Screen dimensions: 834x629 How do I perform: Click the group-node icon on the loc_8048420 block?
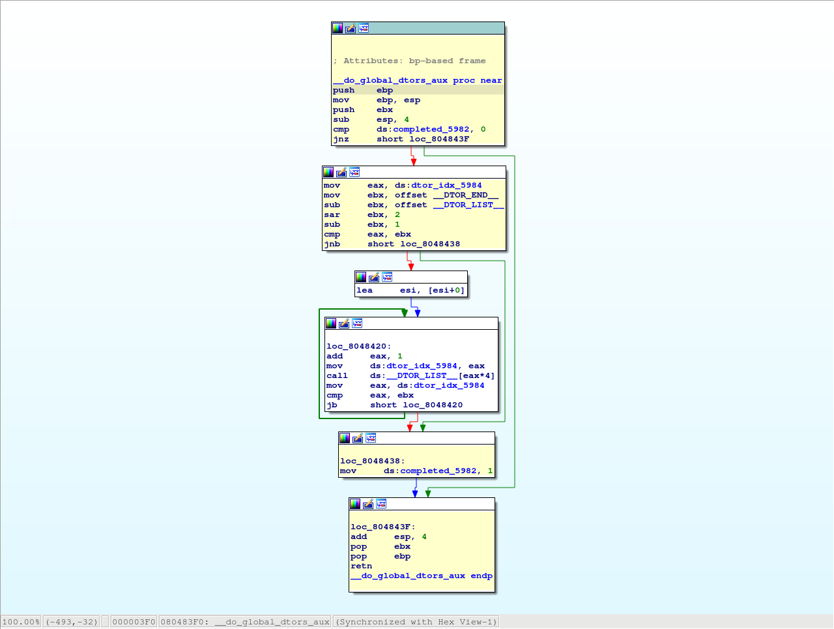point(356,323)
